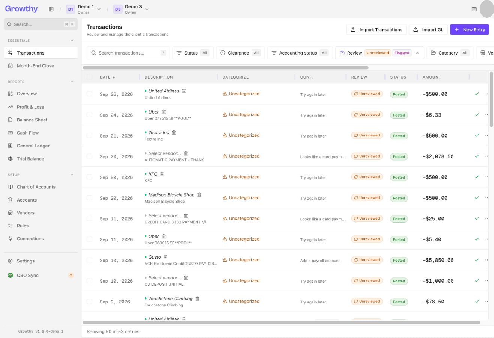Image resolution: width=494 pixels, height=338 pixels.
Task: Check the box for United Airlines Sep 26
Action: tap(89, 94)
